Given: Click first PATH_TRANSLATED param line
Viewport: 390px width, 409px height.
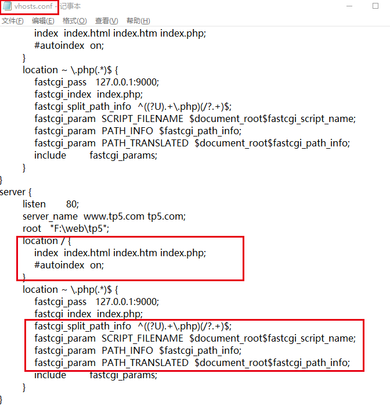Looking at the screenshot, I should pos(192,143).
